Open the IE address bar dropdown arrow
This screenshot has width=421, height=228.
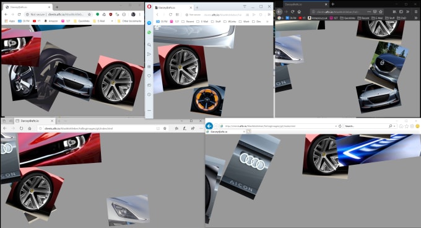pyautogui.click(x=336, y=126)
